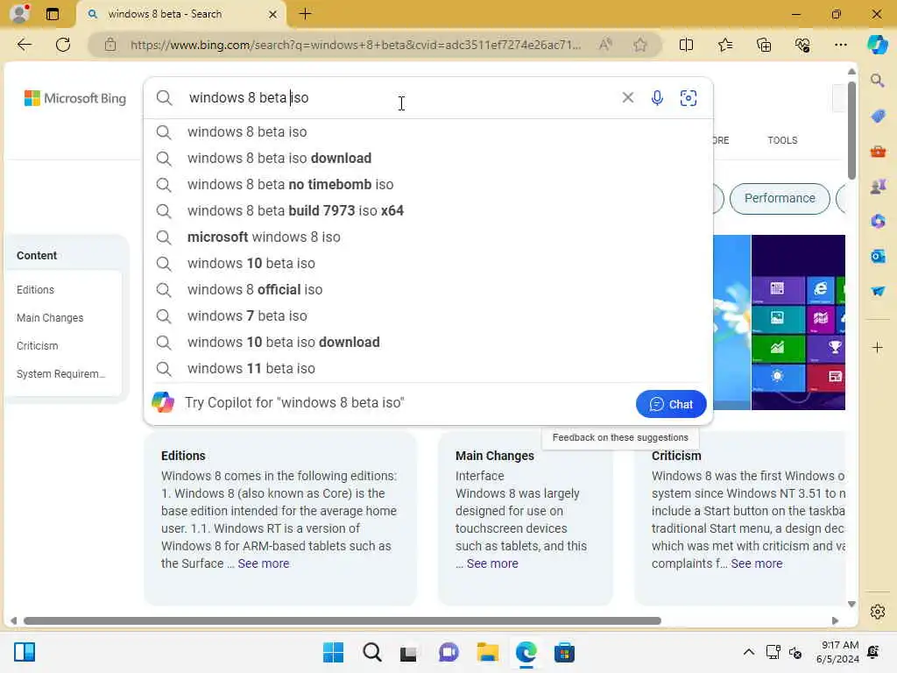Open Browser essentials heart icon
897x673 pixels.
(x=802, y=45)
